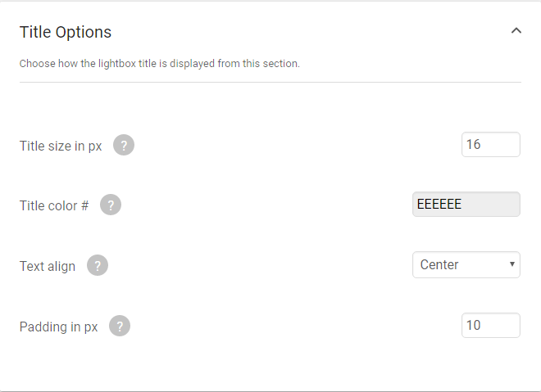Click the Padding in px label

[x=58, y=327]
